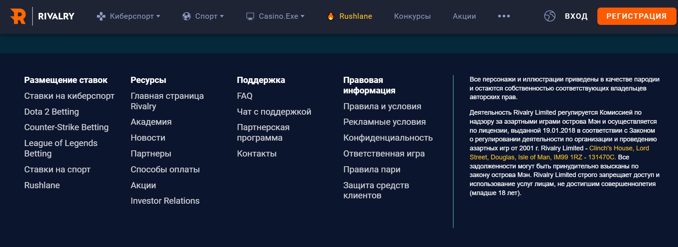Click the Ресурсы column heading
The height and width of the screenshot is (247, 678).
(148, 80)
